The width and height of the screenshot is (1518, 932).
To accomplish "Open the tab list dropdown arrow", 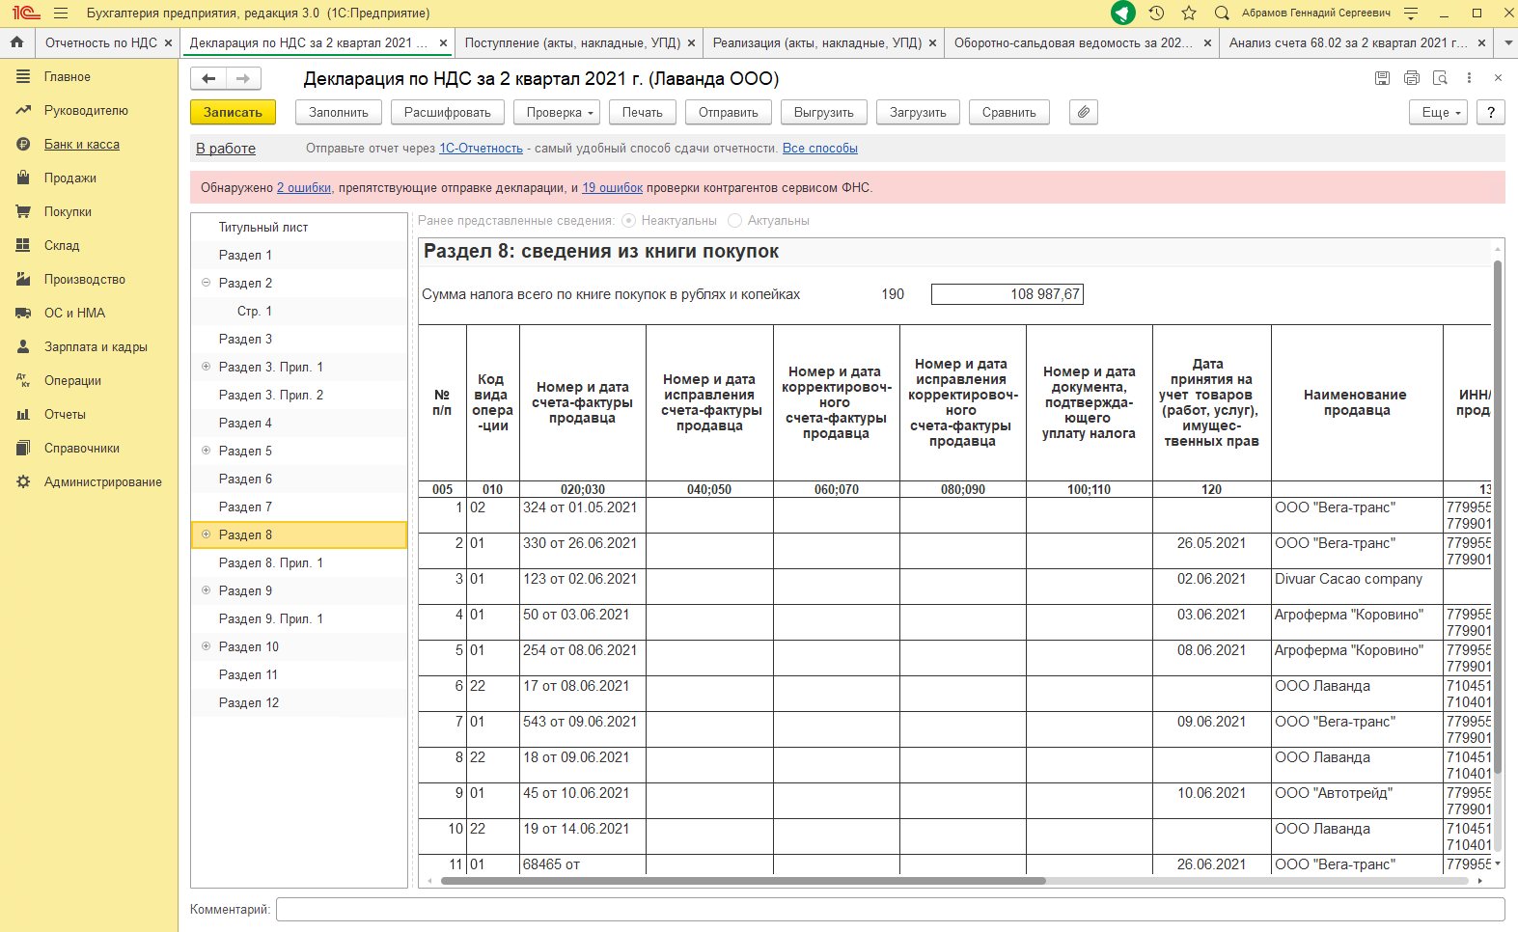I will point(1507,43).
